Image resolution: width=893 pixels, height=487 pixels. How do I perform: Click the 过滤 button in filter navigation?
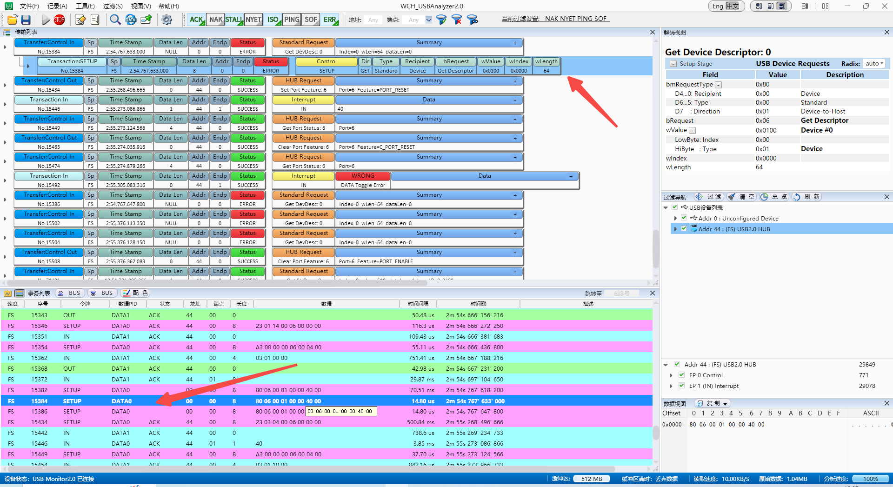pos(708,197)
